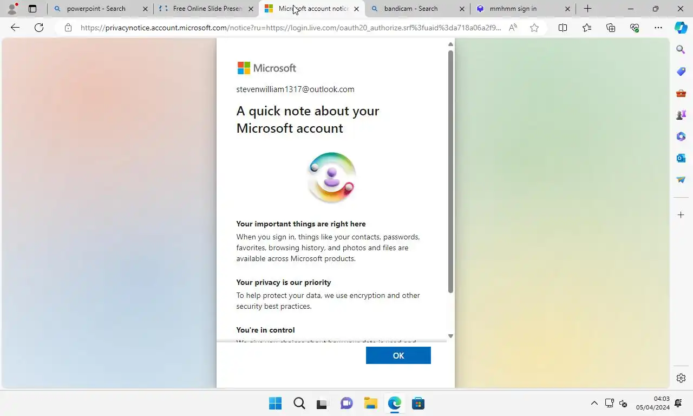
Task: Open sidebar Outlook icon
Action: (x=681, y=158)
